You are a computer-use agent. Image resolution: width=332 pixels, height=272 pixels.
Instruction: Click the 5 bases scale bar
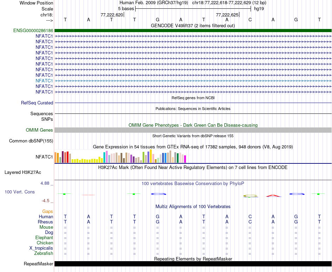193,9
